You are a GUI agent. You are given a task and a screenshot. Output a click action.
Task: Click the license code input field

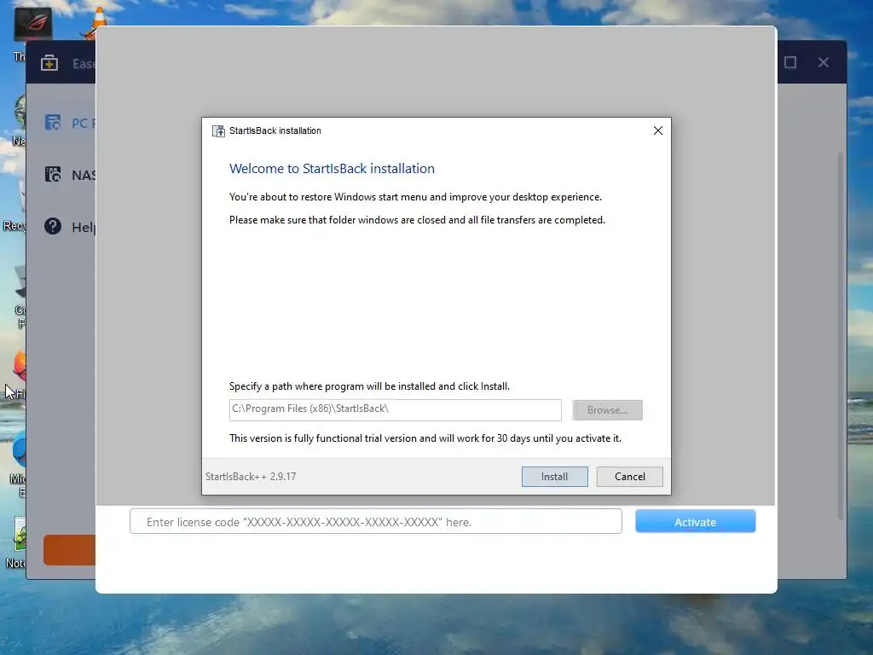[x=376, y=521]
